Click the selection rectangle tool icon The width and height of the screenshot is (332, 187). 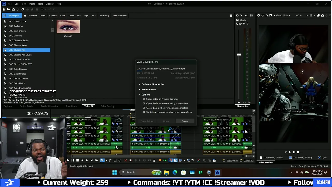pos(115,161)
